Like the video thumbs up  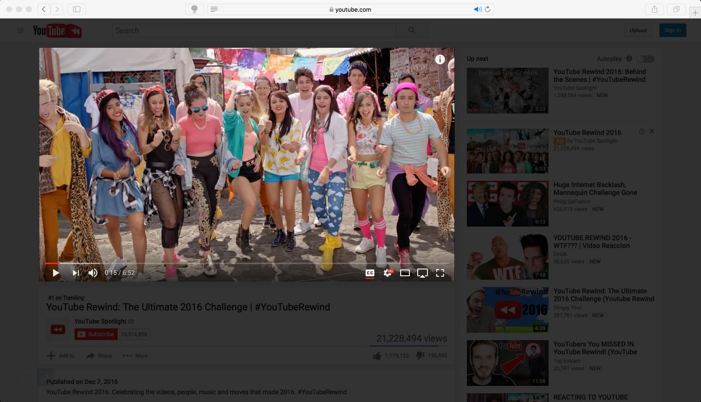[377, 356]
